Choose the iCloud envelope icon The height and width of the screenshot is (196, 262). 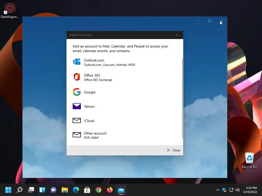click(77, 120)
